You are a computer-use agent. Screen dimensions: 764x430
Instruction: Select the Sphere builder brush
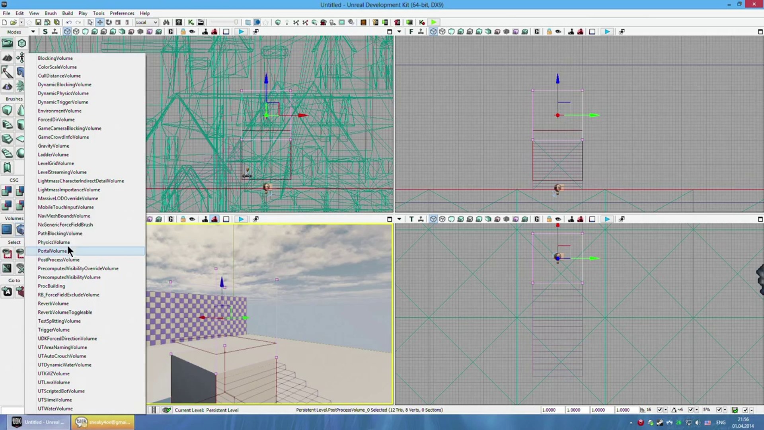21,153
